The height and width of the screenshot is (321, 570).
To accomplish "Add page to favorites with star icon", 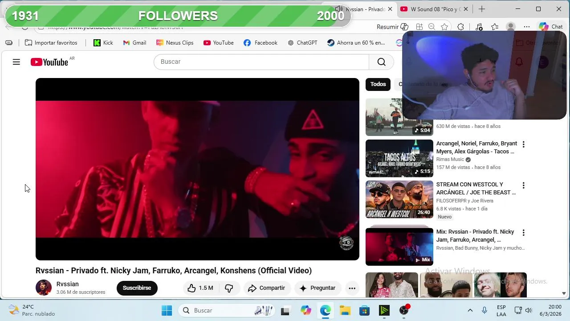I will pos(444,27).
